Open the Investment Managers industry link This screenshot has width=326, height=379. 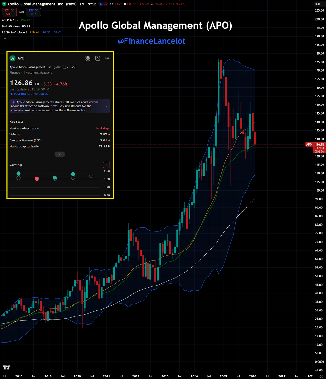[38, 73]
